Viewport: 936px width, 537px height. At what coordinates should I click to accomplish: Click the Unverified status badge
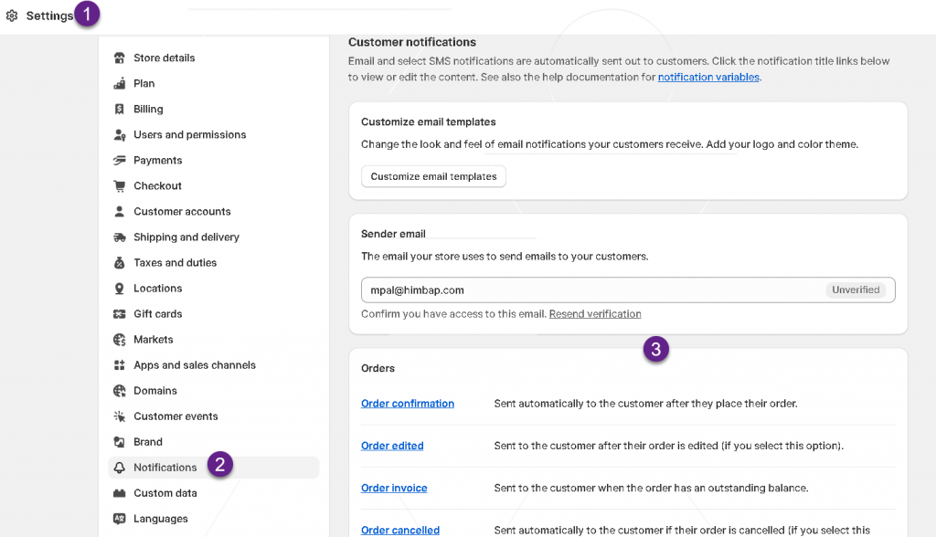(856, 290)
